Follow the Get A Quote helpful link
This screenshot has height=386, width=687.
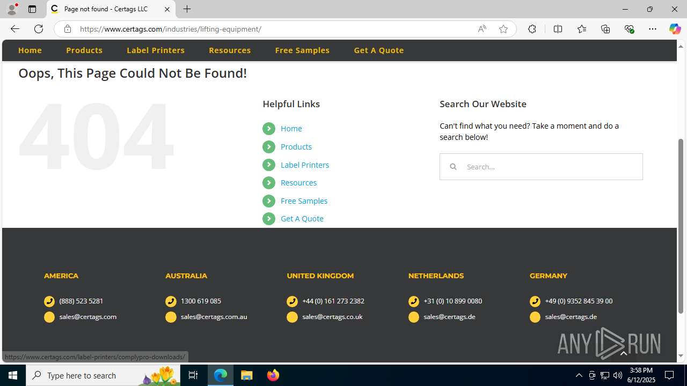302,219
